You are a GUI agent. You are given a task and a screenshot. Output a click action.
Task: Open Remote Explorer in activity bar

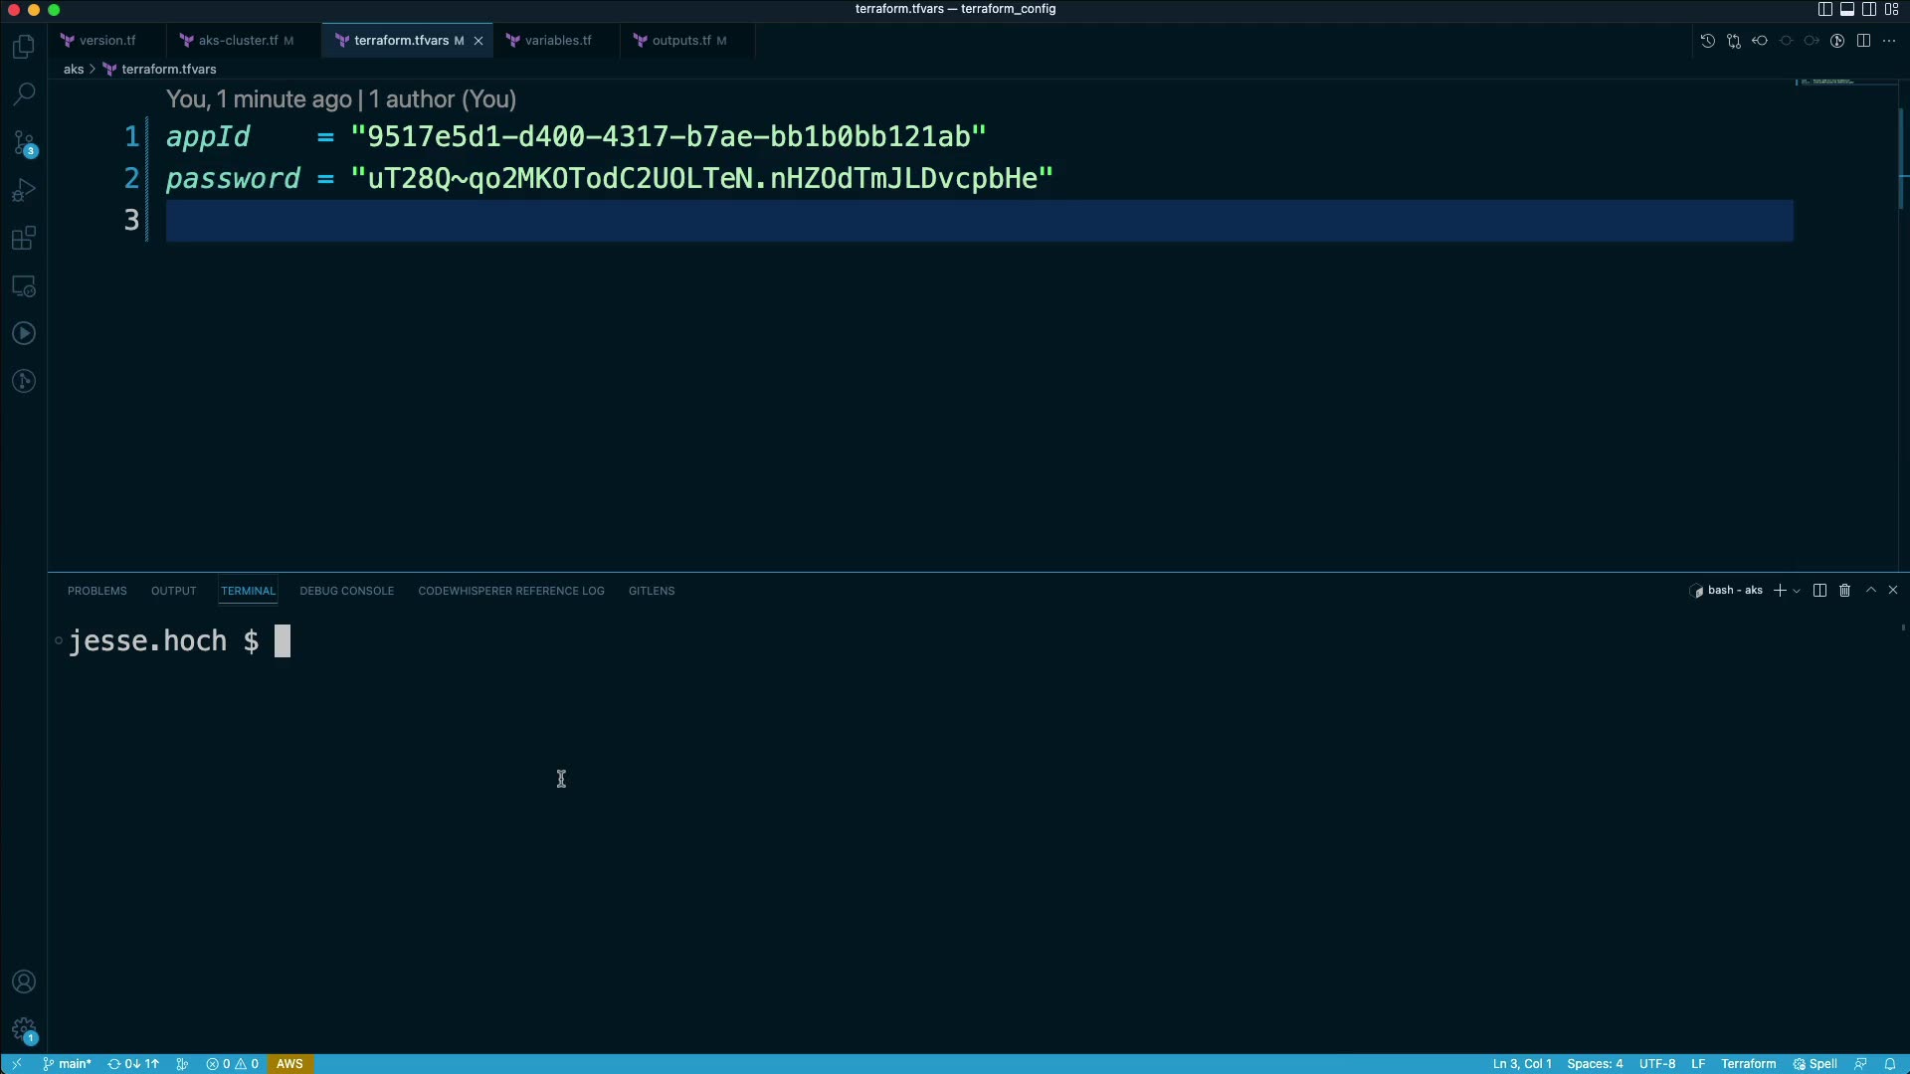click(x=24, y=286)
